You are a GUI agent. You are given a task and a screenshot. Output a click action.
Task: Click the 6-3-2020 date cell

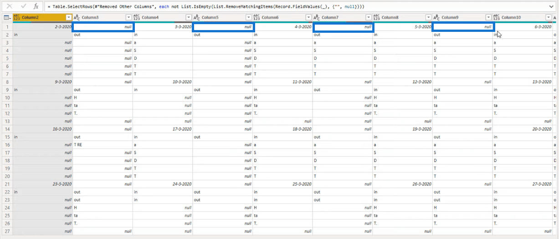point(523,27)
